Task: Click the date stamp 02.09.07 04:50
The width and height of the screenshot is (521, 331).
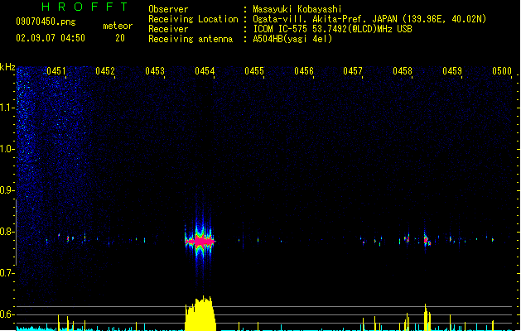Action: click(x=51, y=38)
